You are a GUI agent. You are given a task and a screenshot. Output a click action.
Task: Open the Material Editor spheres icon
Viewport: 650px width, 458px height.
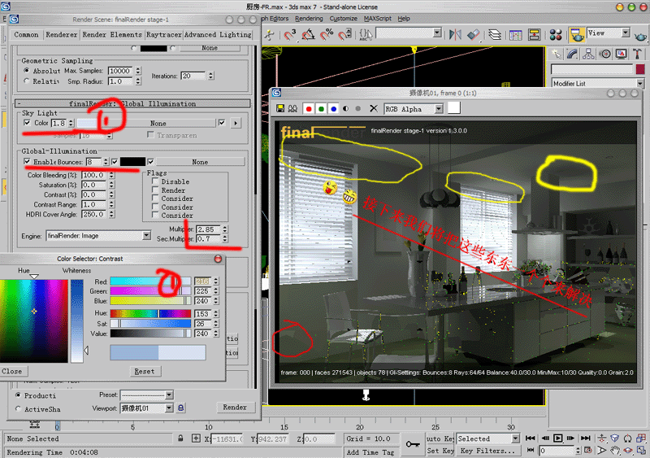pos(556,34)
